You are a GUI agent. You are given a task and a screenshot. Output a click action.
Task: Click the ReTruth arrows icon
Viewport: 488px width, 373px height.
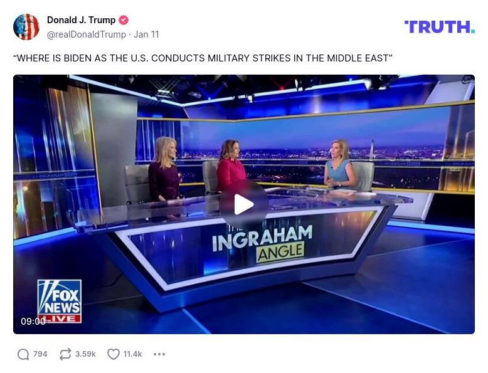(x=65, y=354)
